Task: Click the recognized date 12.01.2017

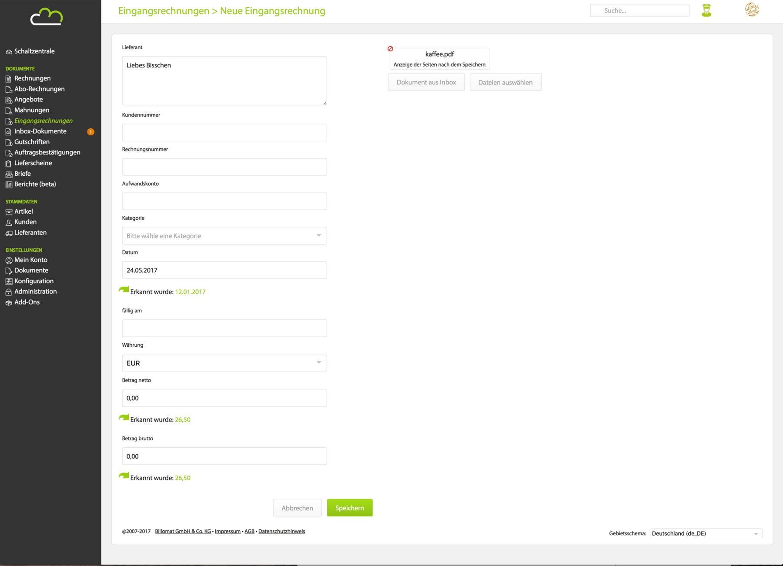Action: pos(190,292)
